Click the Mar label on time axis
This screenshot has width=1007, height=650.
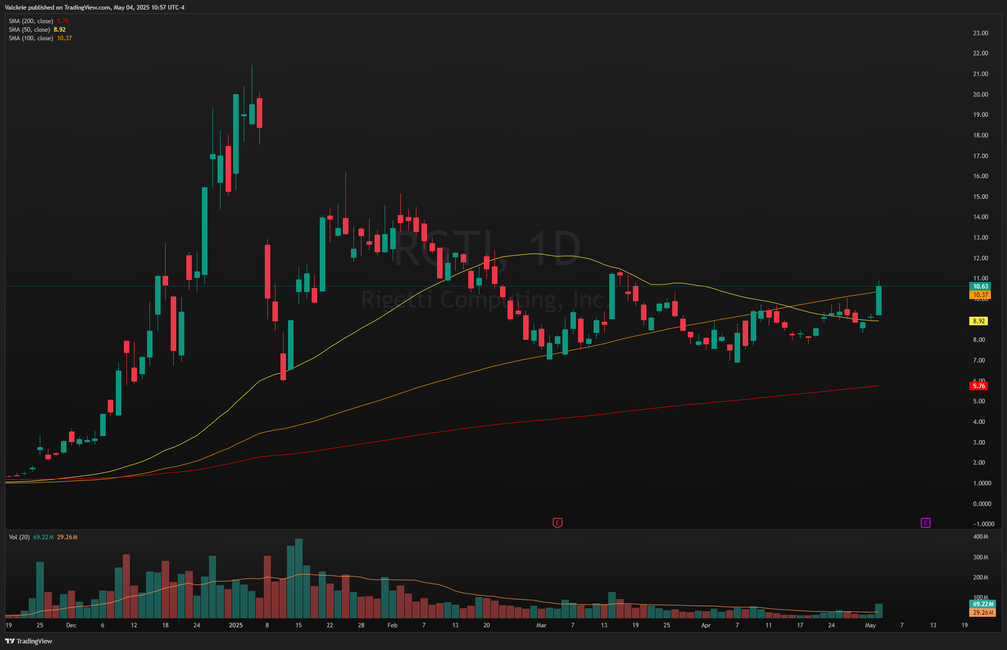pos(541,625)
